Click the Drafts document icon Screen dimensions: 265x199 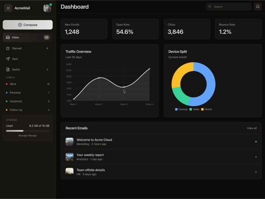[x=7, y=69]
